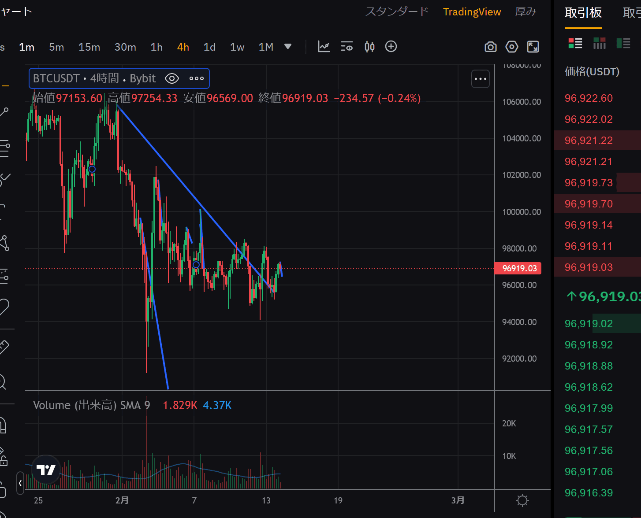Switch order book to side-by-side depth view
The width and height of the screenshot is (641, 518).
599,43
